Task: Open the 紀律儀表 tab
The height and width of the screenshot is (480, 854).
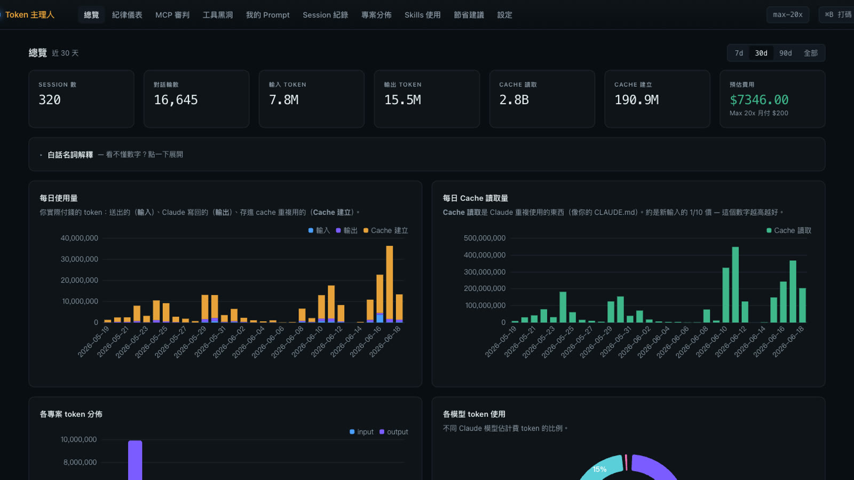Action: click(x=127, y=15)
